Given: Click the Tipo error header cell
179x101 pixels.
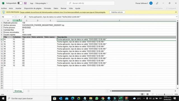Looking at the screenshot, I should coord(26,37).
